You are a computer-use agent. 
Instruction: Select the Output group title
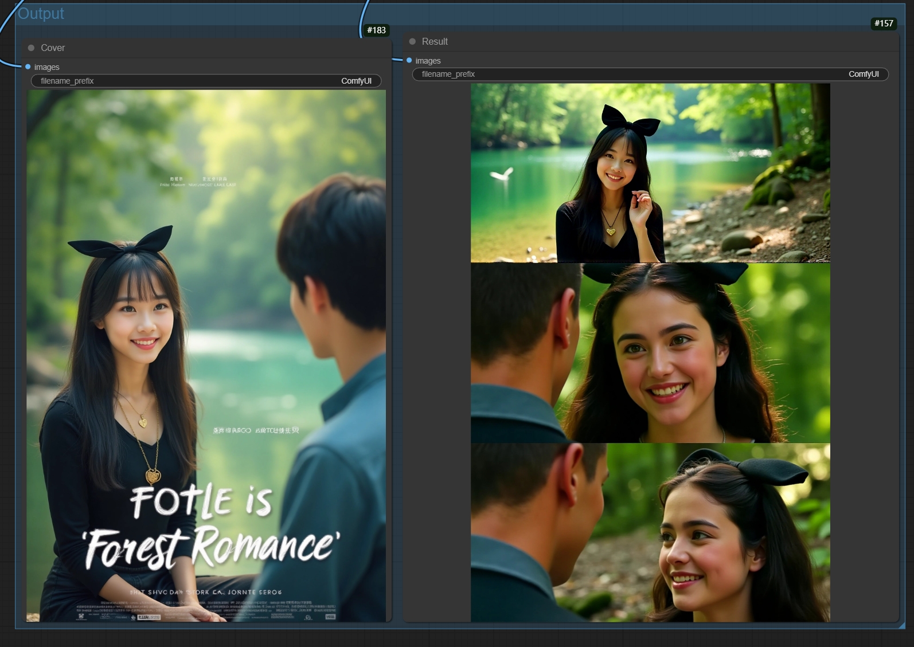pos(41,14)
